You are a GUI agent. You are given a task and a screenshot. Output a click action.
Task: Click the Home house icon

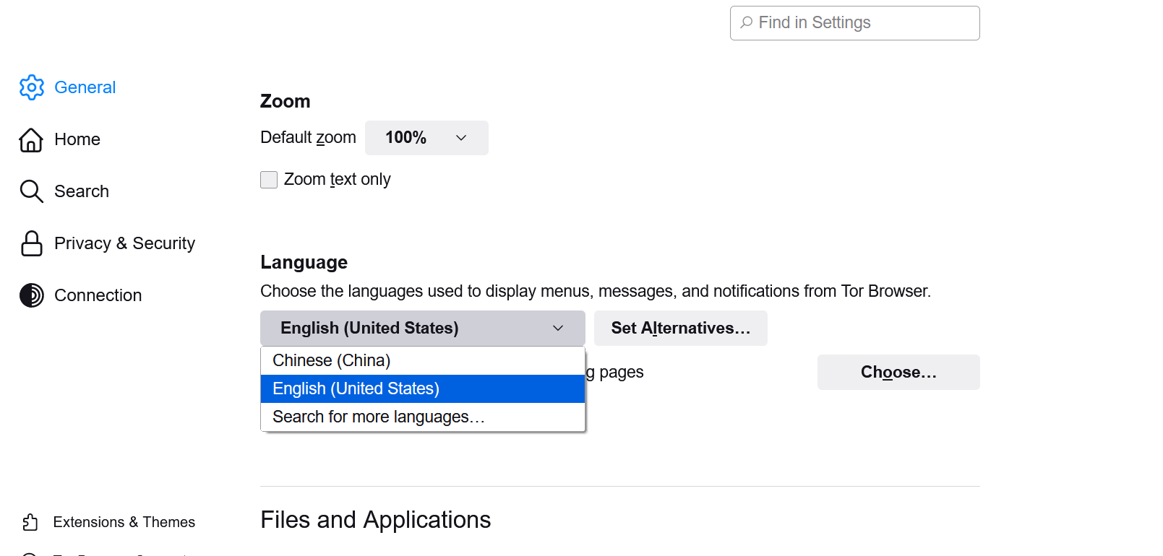(31, 139)
